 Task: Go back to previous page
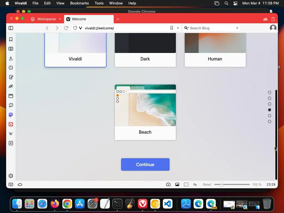point(47,28)
